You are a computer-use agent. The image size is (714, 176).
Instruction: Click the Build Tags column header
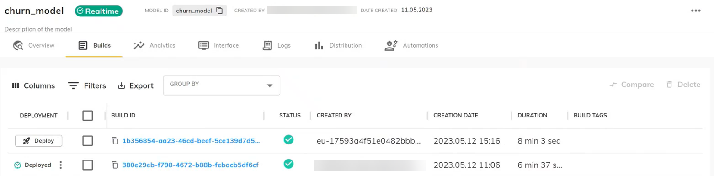590,116
